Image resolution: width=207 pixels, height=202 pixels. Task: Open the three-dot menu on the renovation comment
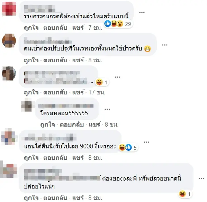pyautogui.click(x=165, y=45)
